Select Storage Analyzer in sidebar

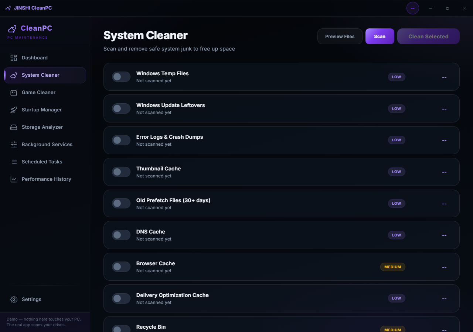[x=45, y=127]
